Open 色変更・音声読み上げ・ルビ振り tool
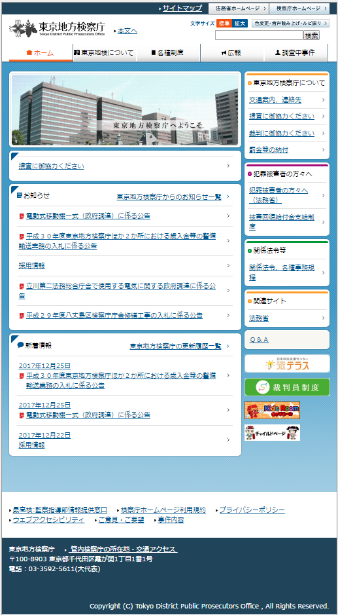The height and width of the screenshot is (615, 338). [x=290, y=24]
